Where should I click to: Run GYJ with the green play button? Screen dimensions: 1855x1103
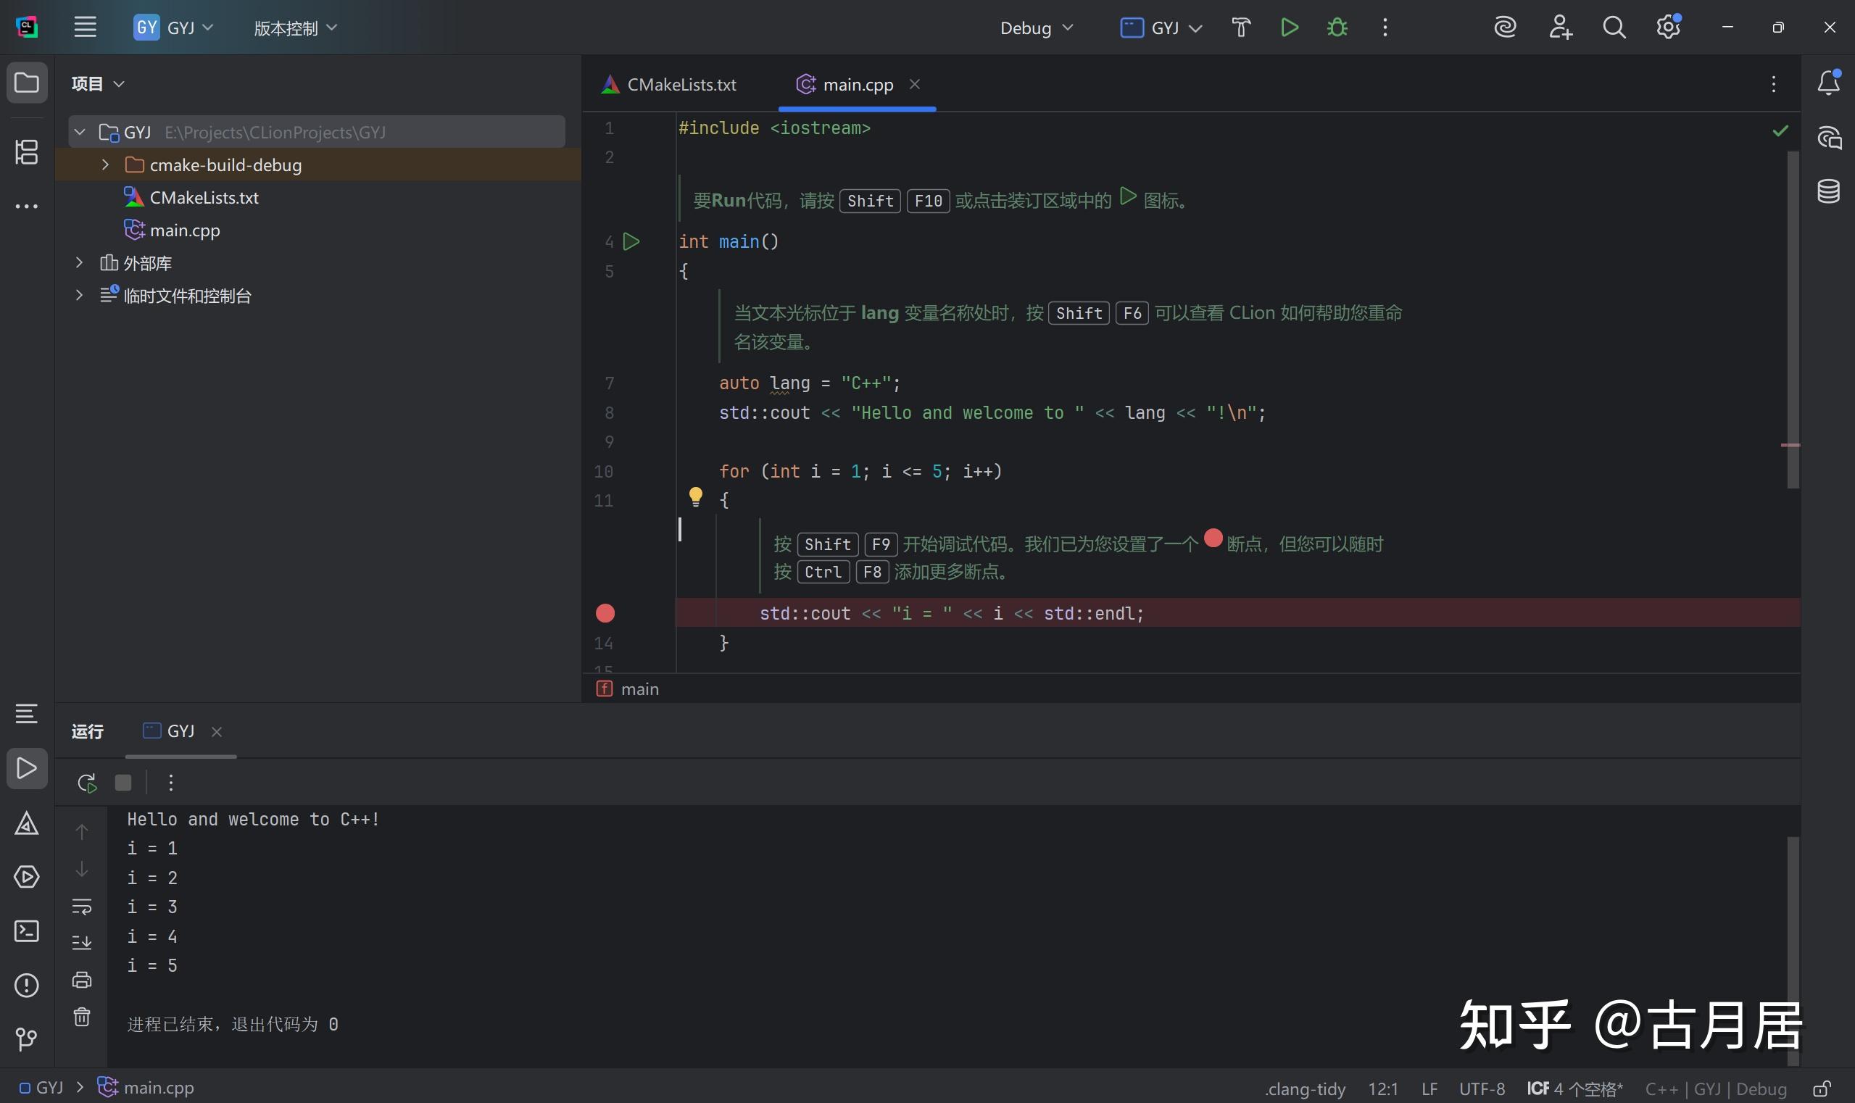pyautogui.click(x=1289, y=28)
